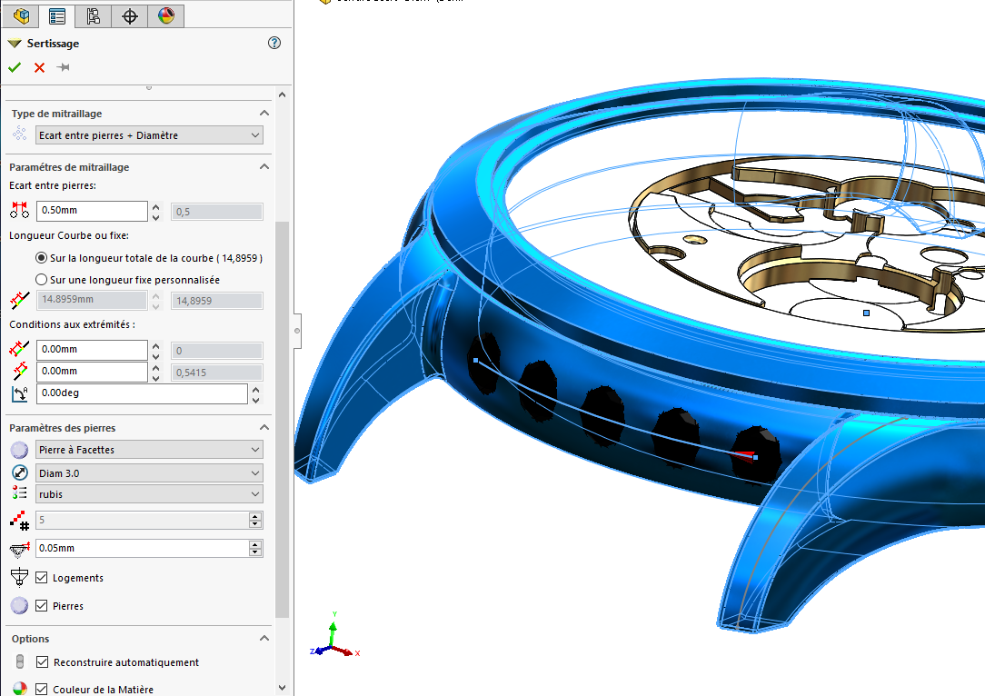This screenshot has height=696, width=985.
Task: Cancel Sertissage with the red X
Action: [x=39, y=67]
